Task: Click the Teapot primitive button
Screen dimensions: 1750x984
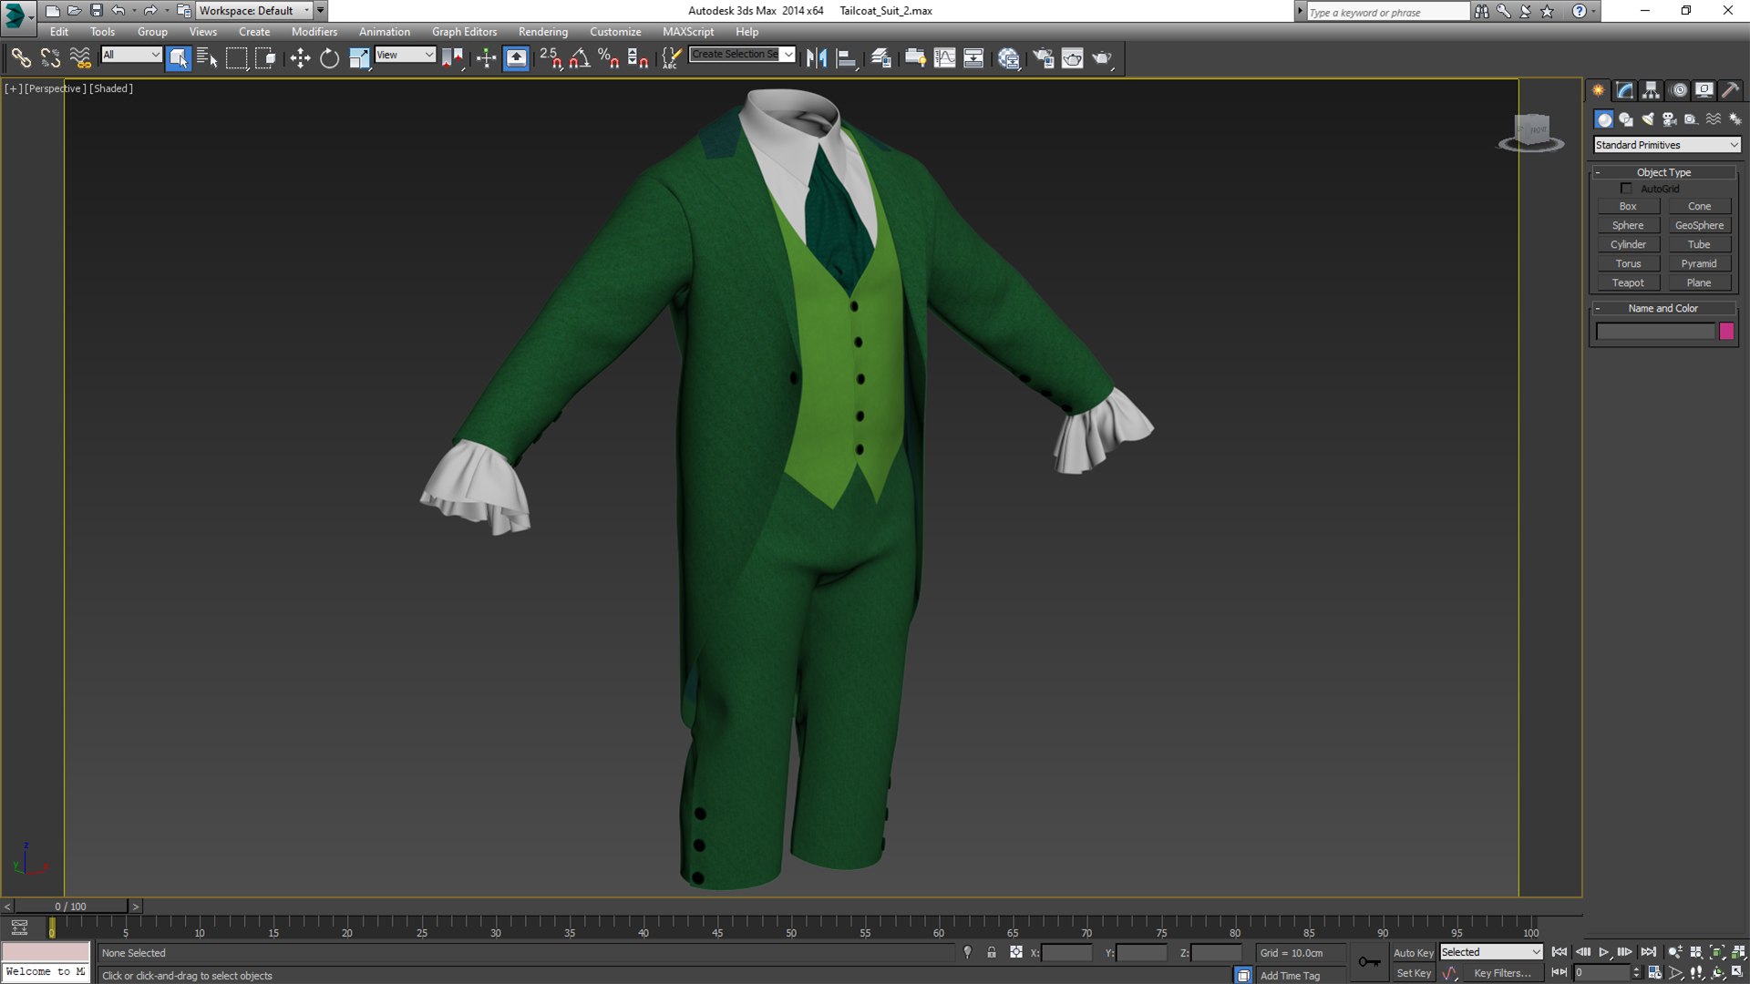Action: click(x=1628, y=283)
